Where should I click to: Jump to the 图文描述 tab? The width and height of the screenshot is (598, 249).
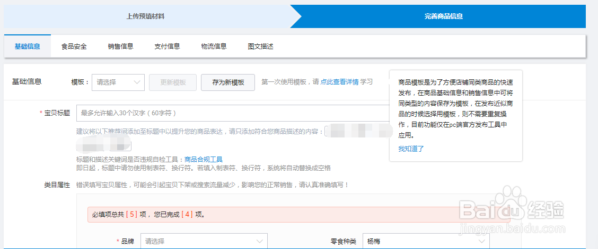[x=260, y=47]
